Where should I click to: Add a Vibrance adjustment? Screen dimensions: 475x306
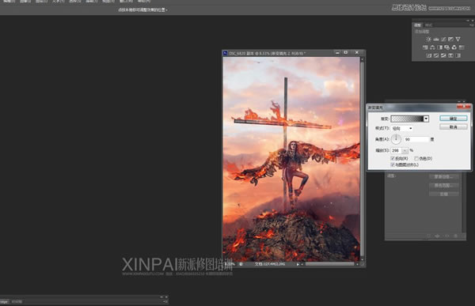click(458, 39)
